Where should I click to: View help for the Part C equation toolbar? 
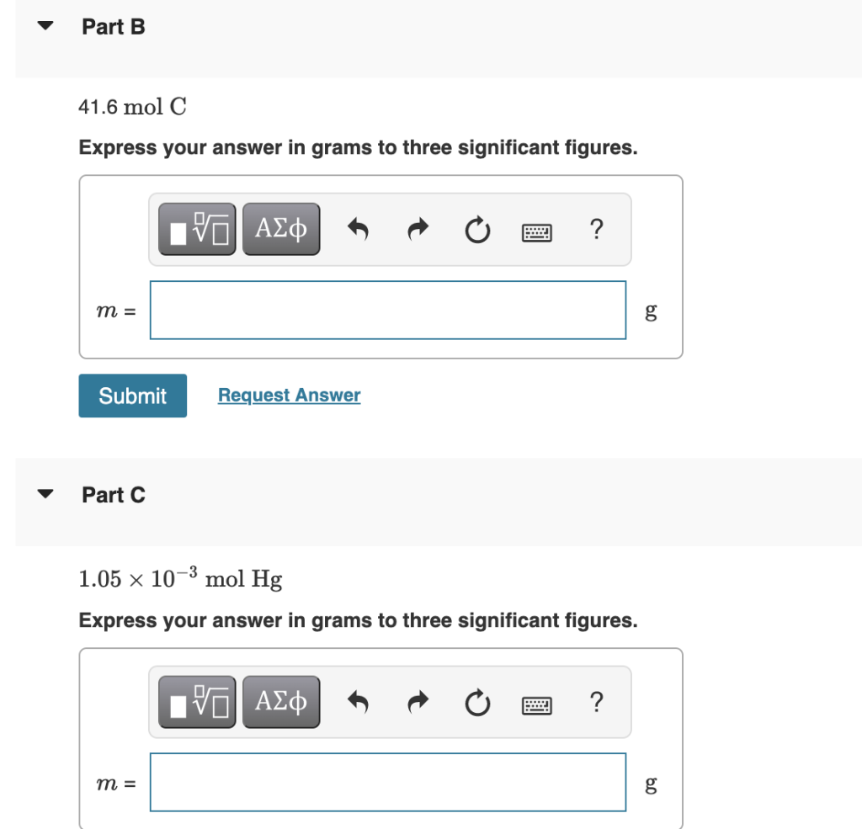[596, 702]
